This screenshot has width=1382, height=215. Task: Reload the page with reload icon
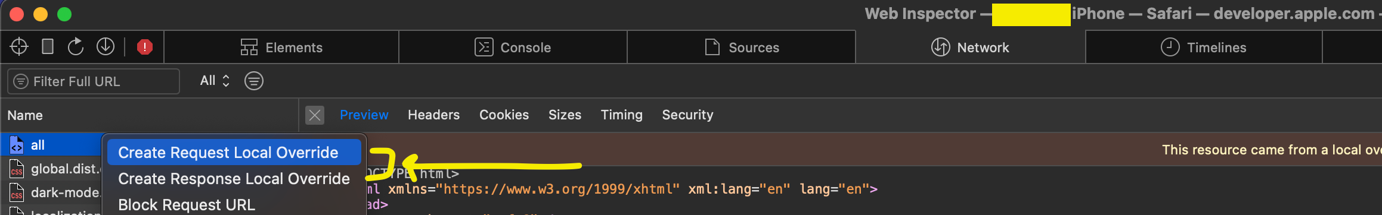tap(76, 46)
